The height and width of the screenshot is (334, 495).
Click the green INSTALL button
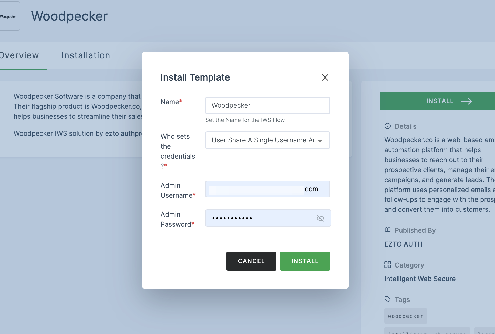click(305, 261)
